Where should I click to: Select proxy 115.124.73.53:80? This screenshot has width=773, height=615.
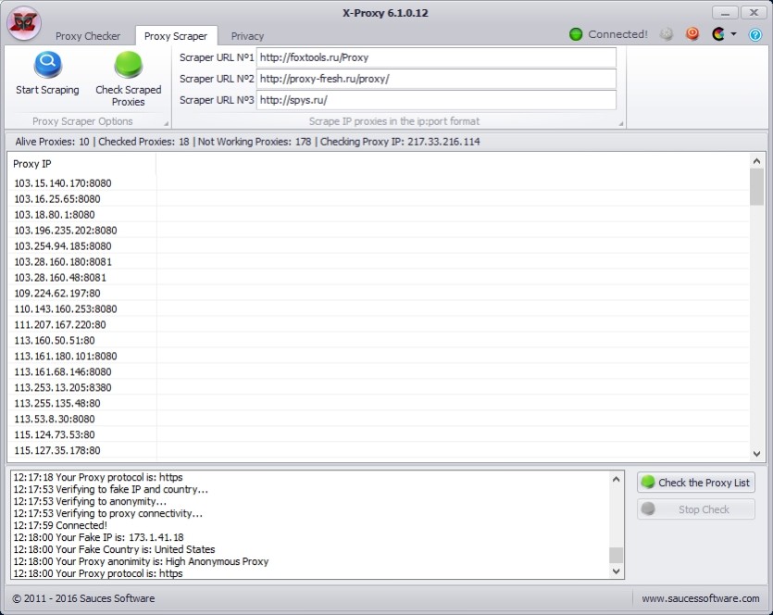pos(55,435)
